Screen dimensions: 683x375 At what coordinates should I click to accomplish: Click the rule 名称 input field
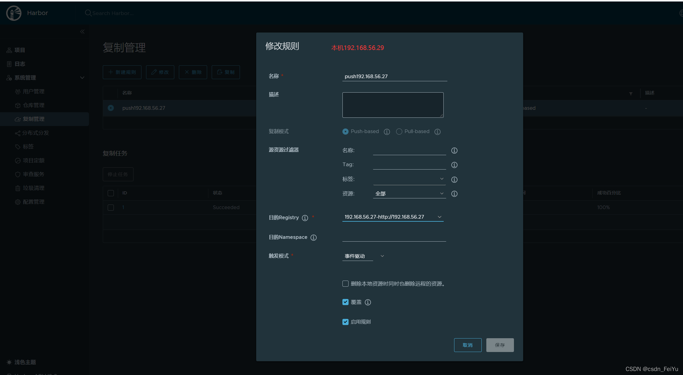click(x=395, y=76)
